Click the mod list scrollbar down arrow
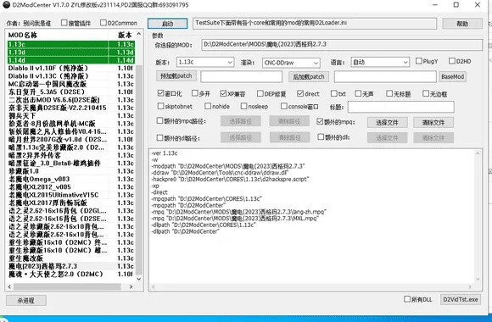492x322 pixels. point(139,279)
